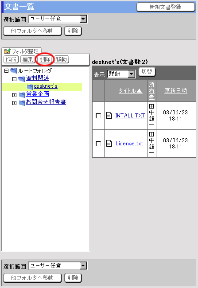
Task: Open the bottom 選択範囲 dropdown
Action: (x=58, y=266)
